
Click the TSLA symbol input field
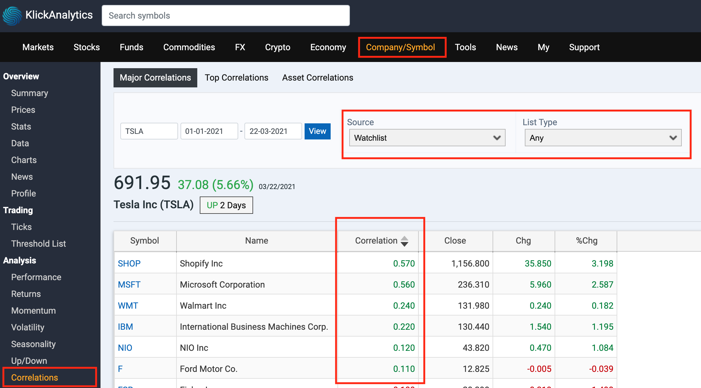[149, 131]
